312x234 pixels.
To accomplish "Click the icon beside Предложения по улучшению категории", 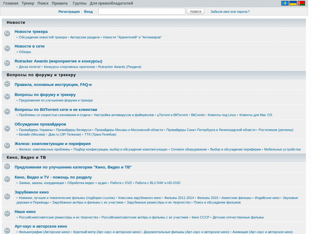I will pyautogui.click(x=7, y=166).
